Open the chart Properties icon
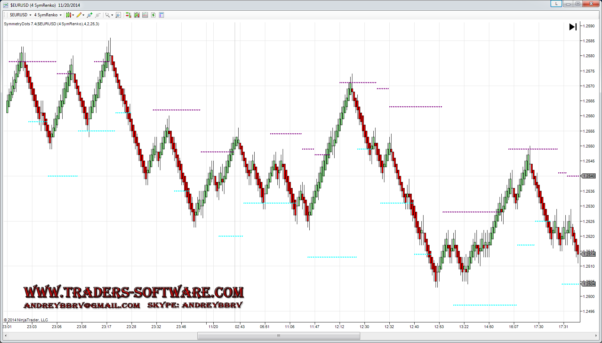This screenshot has width=602, height=343. tap(161, 15)
